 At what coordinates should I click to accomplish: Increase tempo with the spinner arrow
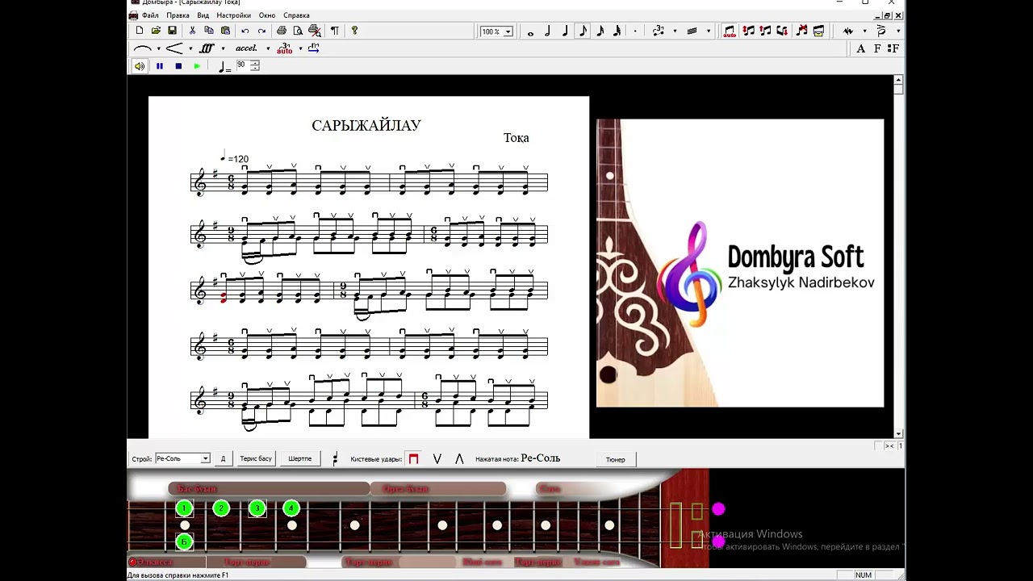click(255, 63)
